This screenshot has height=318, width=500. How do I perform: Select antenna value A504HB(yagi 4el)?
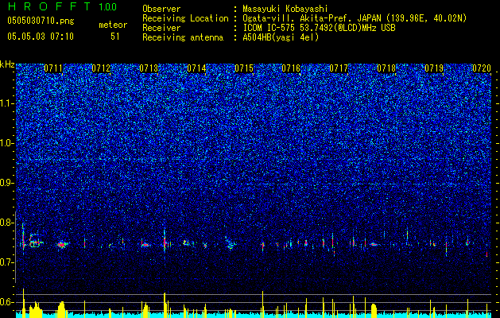(x=281, y=37)
